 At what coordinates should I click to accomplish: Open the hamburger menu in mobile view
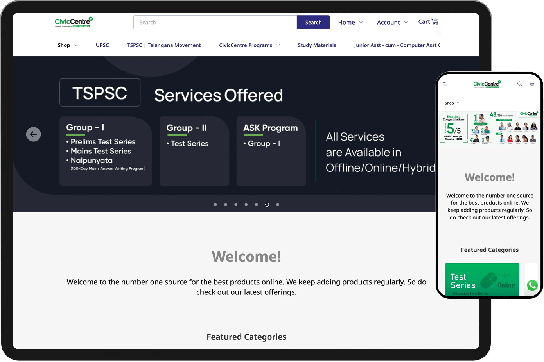(445, 84)
